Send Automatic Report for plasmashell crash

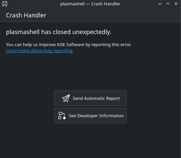click(90, 98)
